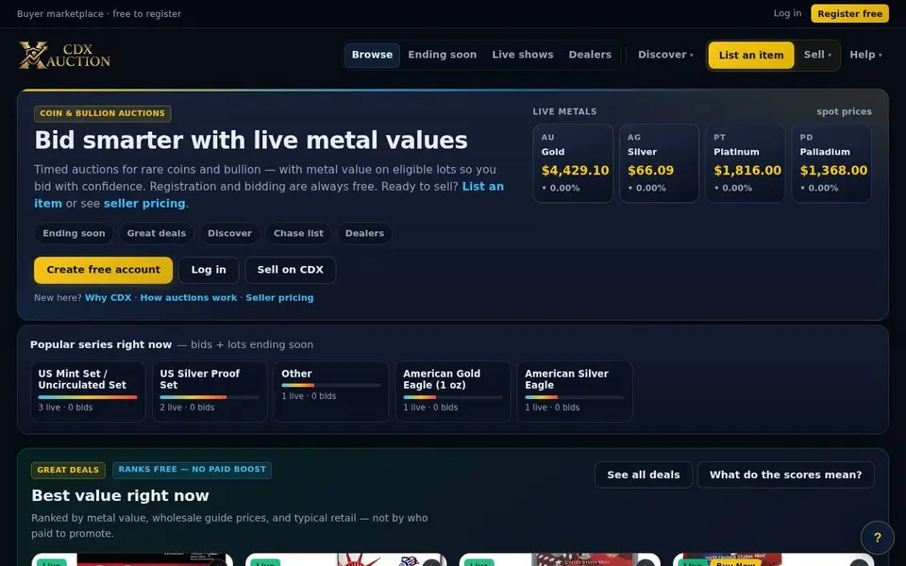Click the yellow List an item button
Viewport: 906px width, 566px height.
751,56
